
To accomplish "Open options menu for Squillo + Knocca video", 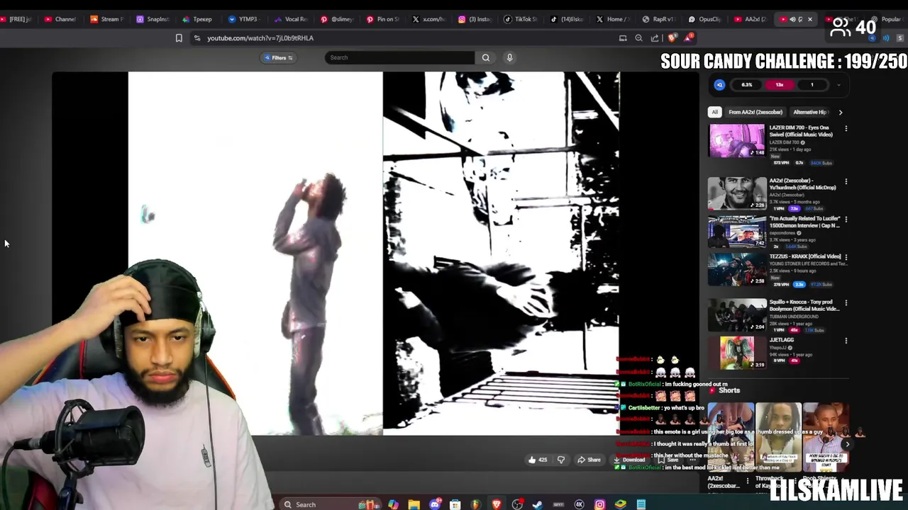I will pyautogui.click(x=846, y=302).
